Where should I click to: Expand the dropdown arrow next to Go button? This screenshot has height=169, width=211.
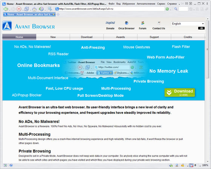pyautogui.click(x=171, y=10)
